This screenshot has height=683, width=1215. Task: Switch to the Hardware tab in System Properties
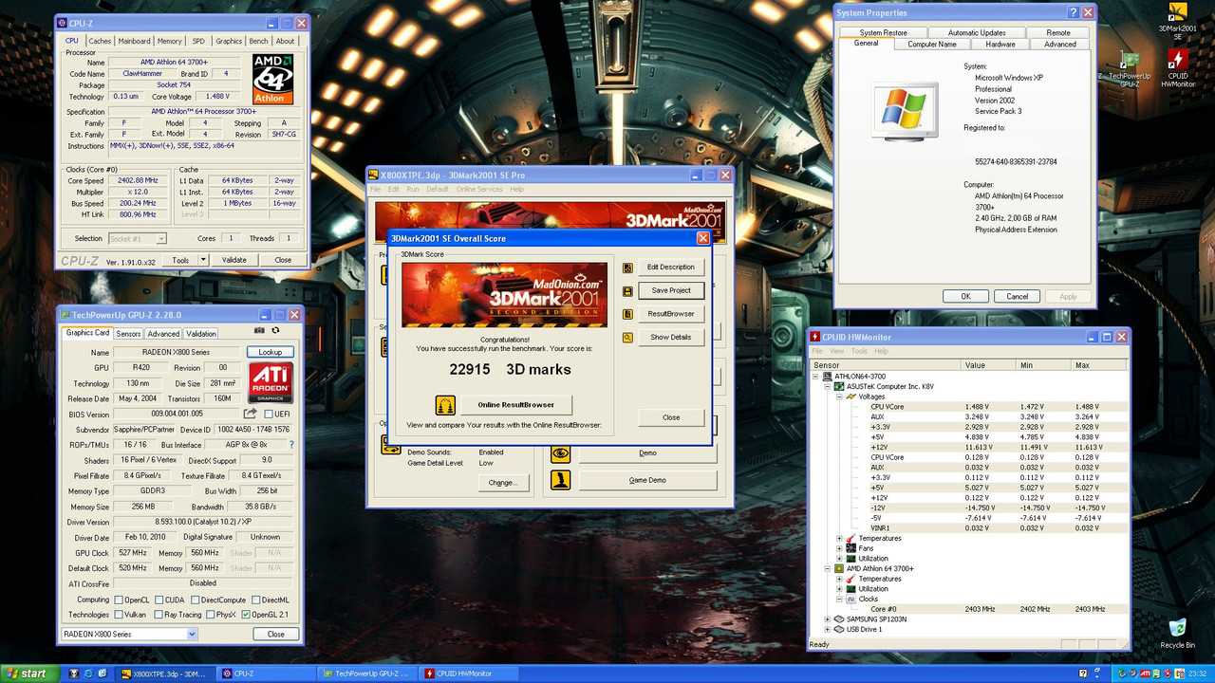tap(1000, 45)
